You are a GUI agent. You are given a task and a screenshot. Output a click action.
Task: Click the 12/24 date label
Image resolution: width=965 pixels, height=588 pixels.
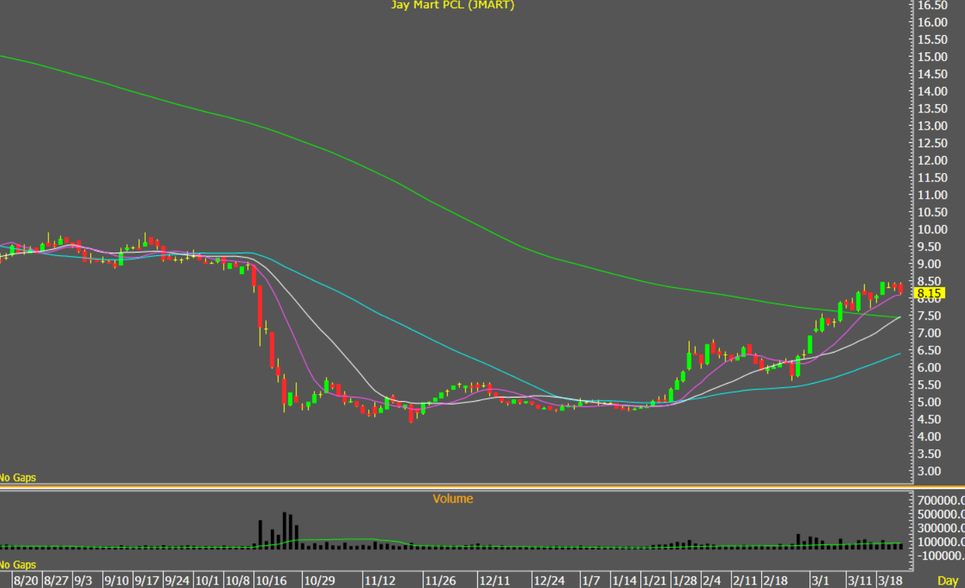tap(551, 581)
